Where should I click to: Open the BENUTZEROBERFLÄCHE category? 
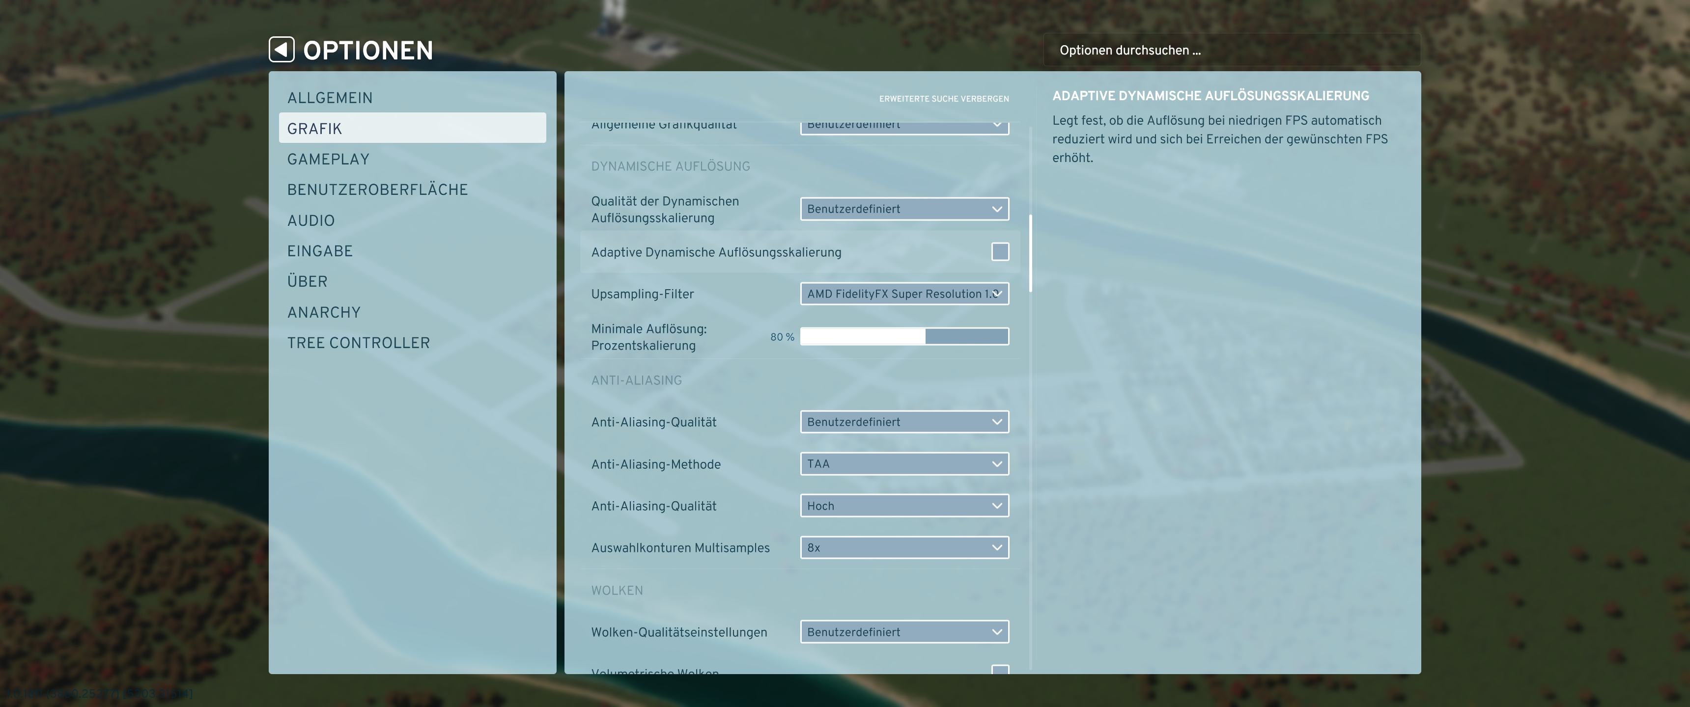click(x=412, y=190)
